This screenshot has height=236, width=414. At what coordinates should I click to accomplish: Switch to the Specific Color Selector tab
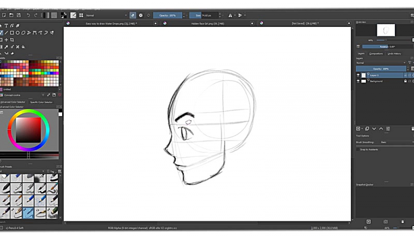click(x=41, y=102)
